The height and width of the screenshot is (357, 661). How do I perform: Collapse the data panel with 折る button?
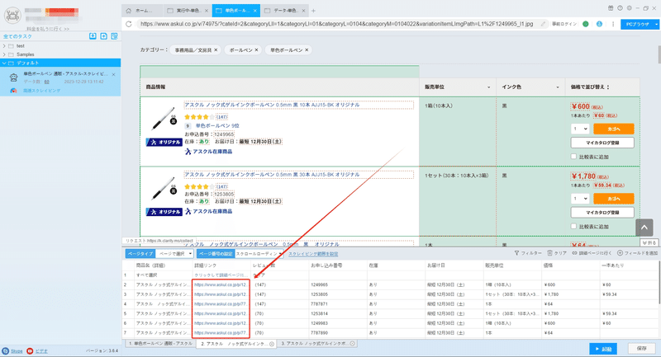point(649,243)
